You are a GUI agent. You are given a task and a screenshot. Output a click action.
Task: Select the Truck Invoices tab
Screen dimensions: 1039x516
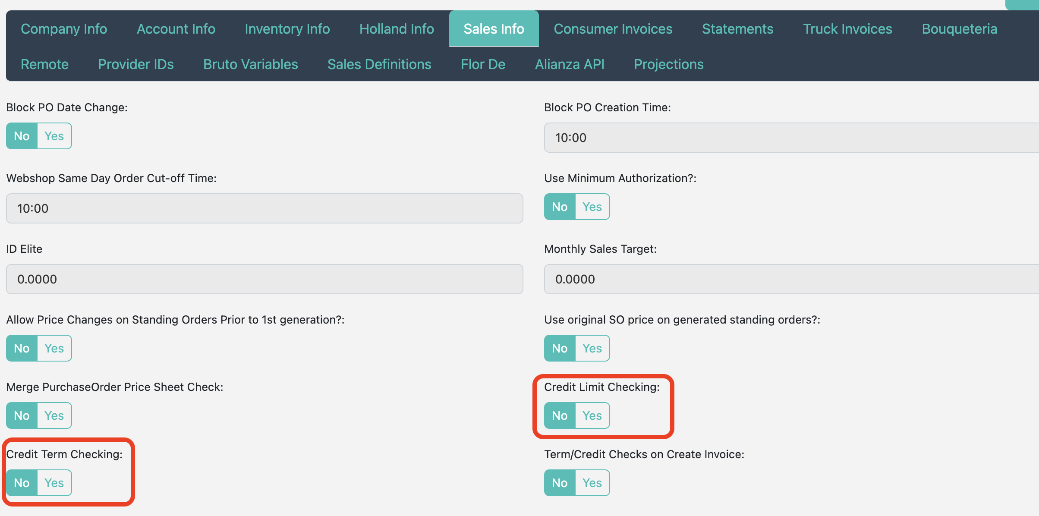pos(847,29)
